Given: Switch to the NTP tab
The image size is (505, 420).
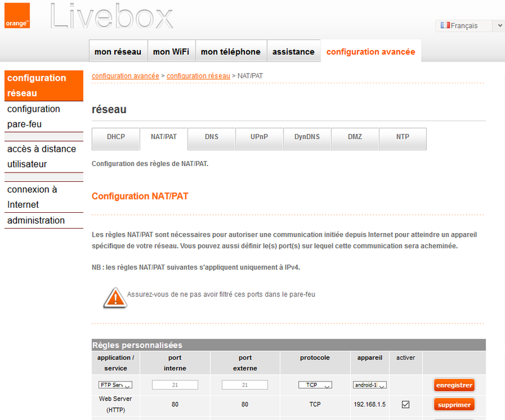Looking at the screenshot, I should 403,138.
